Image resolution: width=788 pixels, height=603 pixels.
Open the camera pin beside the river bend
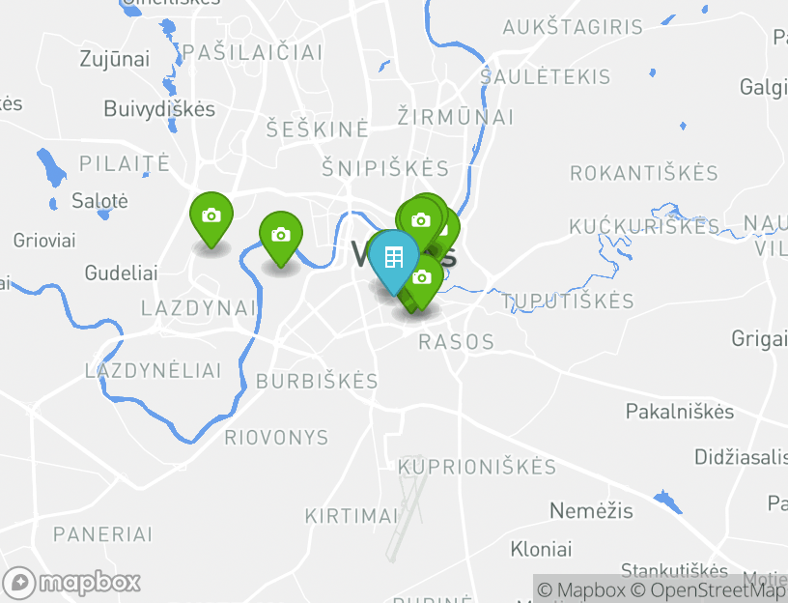pyautogui.click(x=281, y=237)
